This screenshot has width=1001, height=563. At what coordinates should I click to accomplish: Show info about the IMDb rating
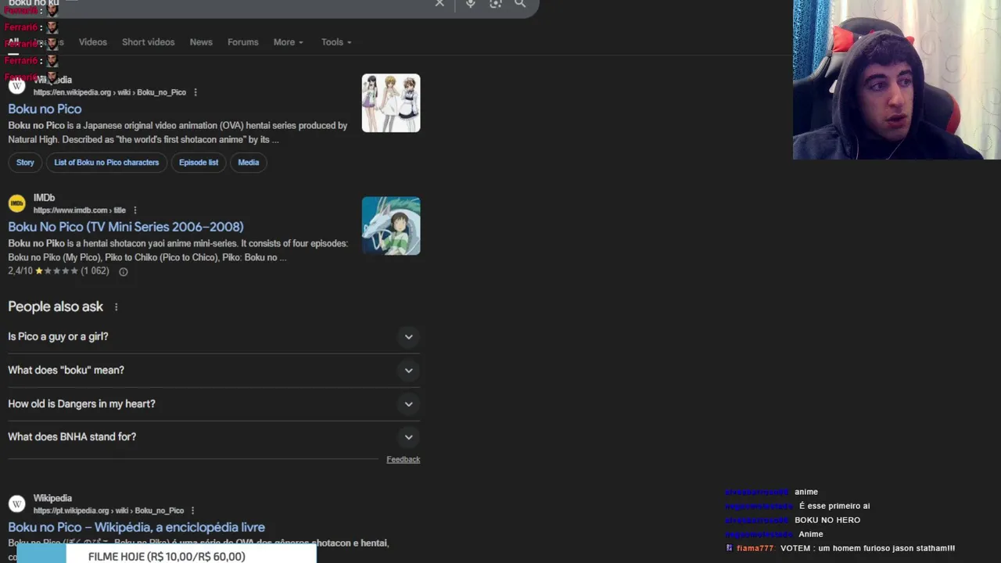point(123,271)
